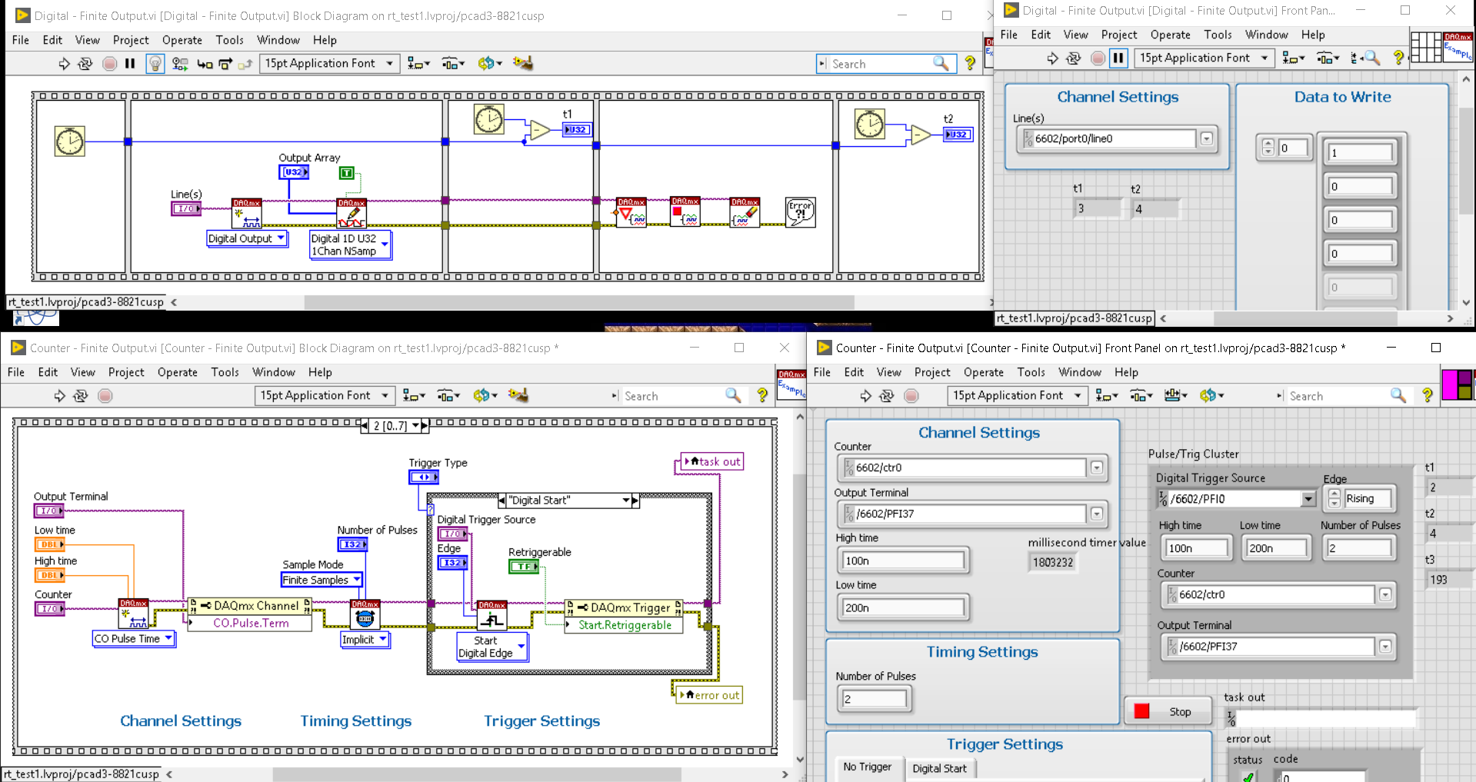Image resolution: width=1476 pixels, height=782 pixels.
Task: Expand the Line(s) 6602/port0/line0 dropdown
Action: [x=1206, y=138]
